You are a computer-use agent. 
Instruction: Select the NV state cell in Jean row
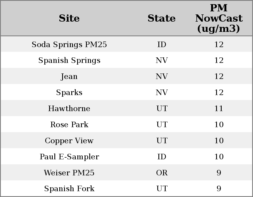click(162, 76)
